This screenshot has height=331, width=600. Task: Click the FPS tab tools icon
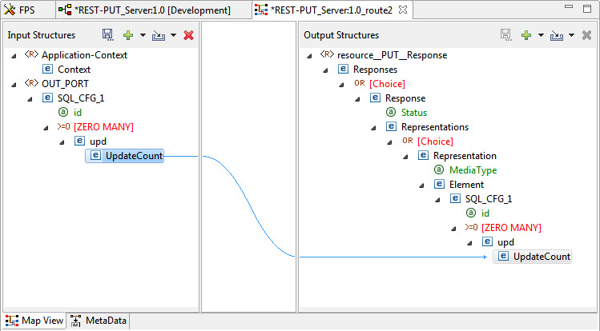pyautogui.click(x=10, y=10)
